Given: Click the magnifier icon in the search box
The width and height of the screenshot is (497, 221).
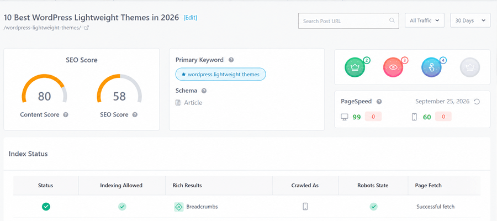Looking at the screenshot, I should tap(392, 20).
